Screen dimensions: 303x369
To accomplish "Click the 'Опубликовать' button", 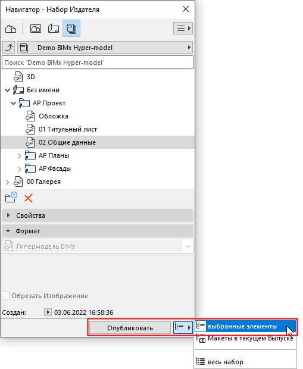I will [130, 328].
